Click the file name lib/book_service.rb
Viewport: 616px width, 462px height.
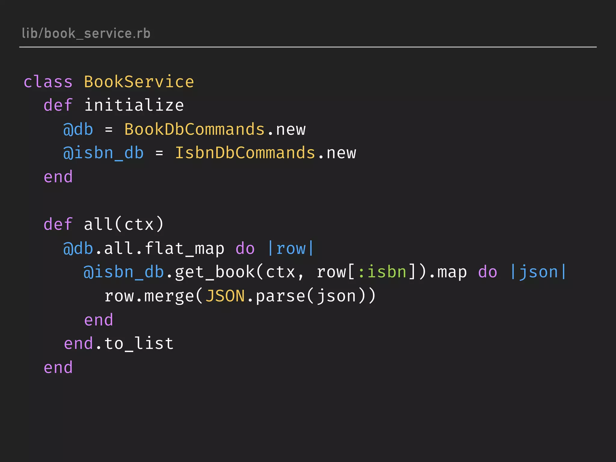pos(86,33)
